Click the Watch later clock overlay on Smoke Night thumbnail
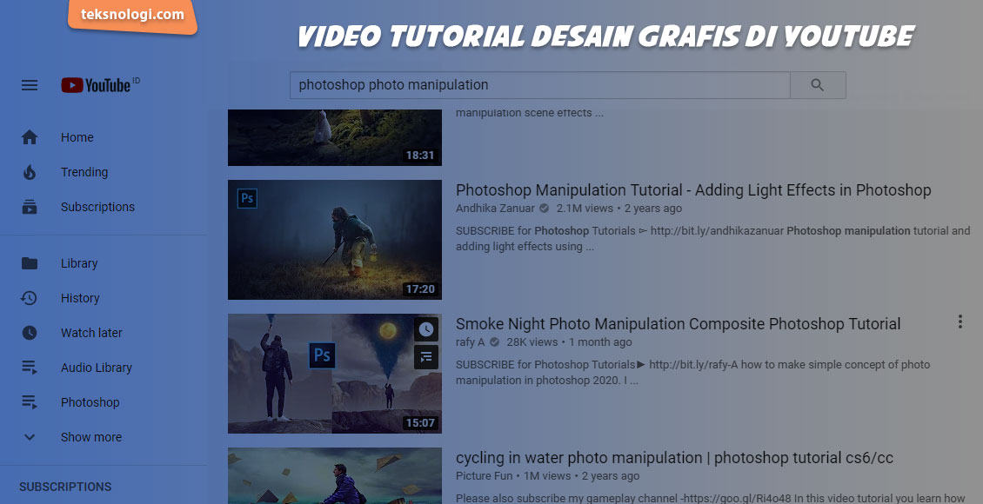 [425, 329]
